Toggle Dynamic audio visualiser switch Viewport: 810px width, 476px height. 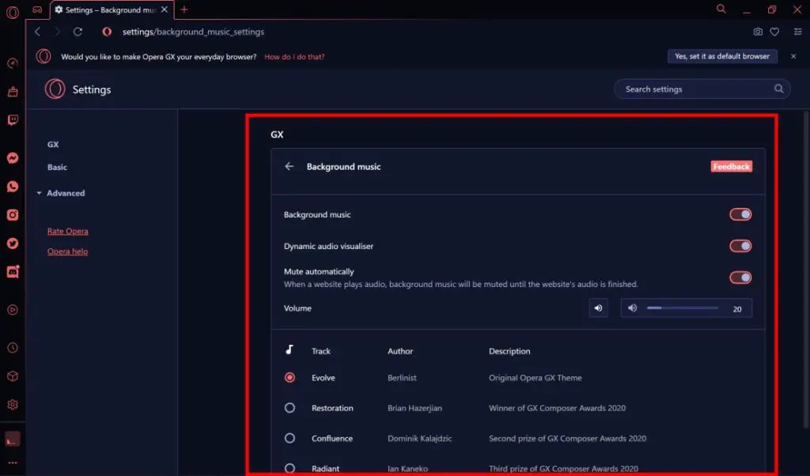(x=740, y=246)
